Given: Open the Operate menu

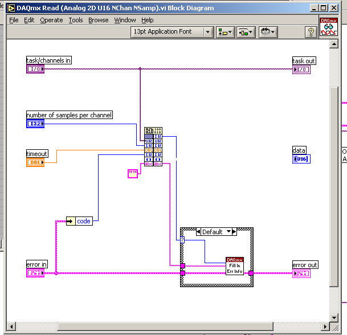Looking at the screenshot, I should [x=51, y=20].
